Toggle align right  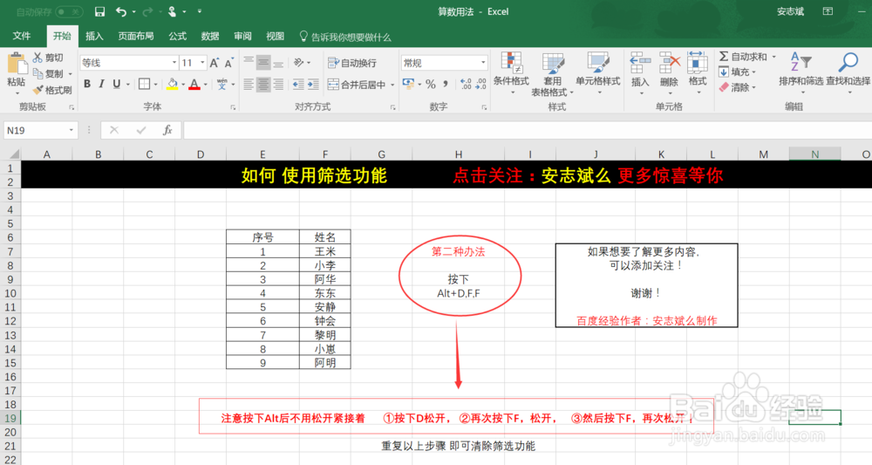(278, 85)
